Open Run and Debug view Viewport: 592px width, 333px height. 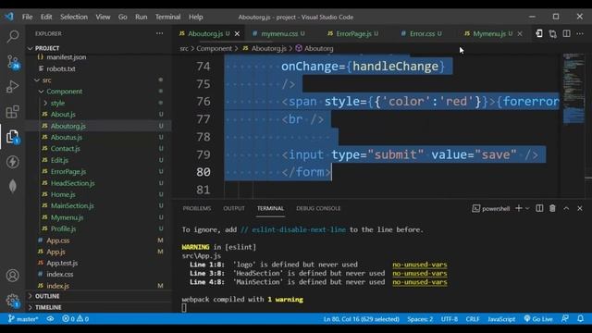(x=12, y=86)
